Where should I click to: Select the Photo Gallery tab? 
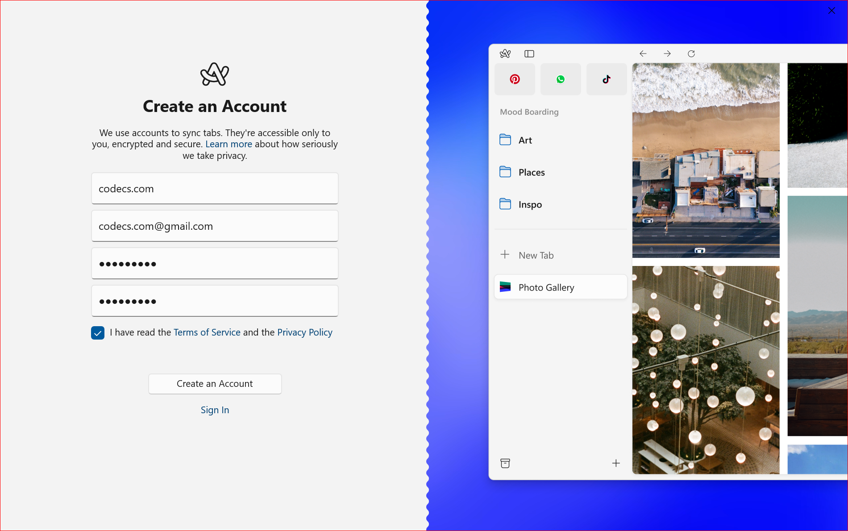click(x=546, y=287)
